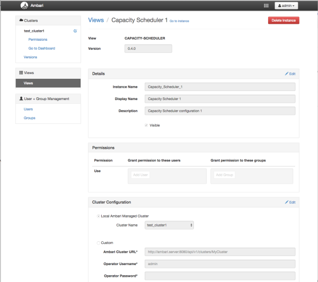Viewport: 318px width, 282px height.
Task: Click the rename icon next to test_cluster1
Action: coord(75,31)
